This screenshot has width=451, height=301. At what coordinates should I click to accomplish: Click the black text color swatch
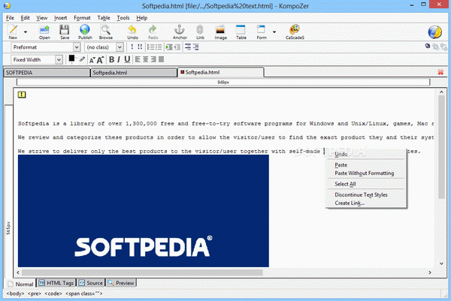[x=72, y=58]
